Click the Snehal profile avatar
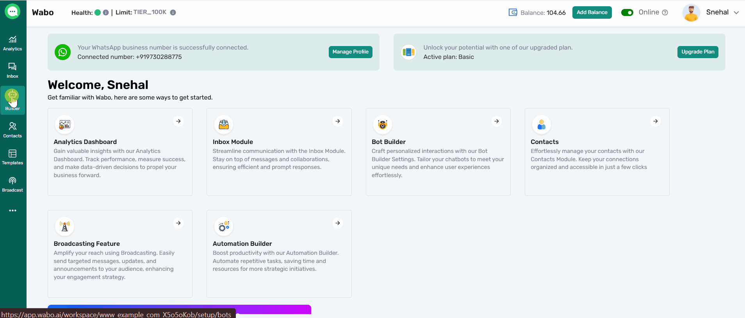The height and width of the screenshot is (318, 745). pos(691,12)
